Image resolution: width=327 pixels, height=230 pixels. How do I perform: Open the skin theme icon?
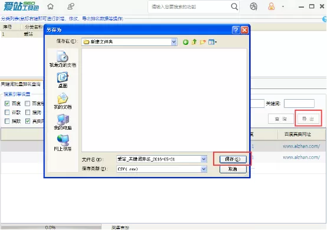254,6
